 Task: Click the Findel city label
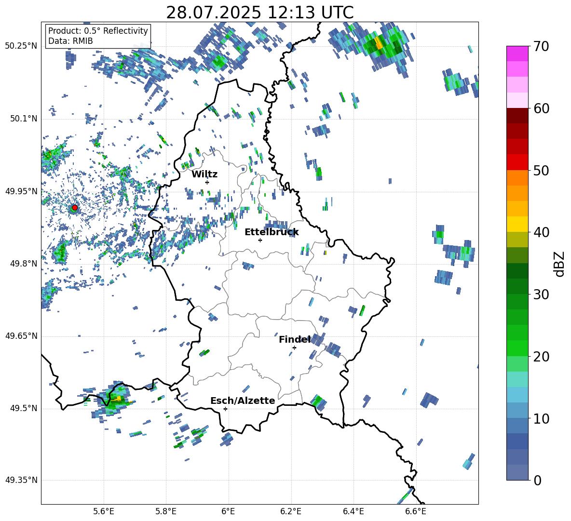pos(295,339)
